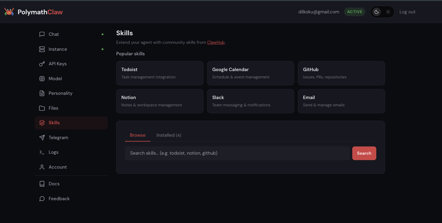Click the Files folder icon

(42, 108)
